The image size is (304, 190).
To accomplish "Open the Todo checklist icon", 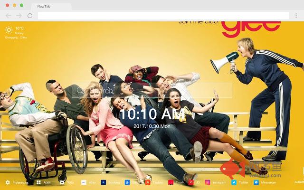I will tap(62, 182).
